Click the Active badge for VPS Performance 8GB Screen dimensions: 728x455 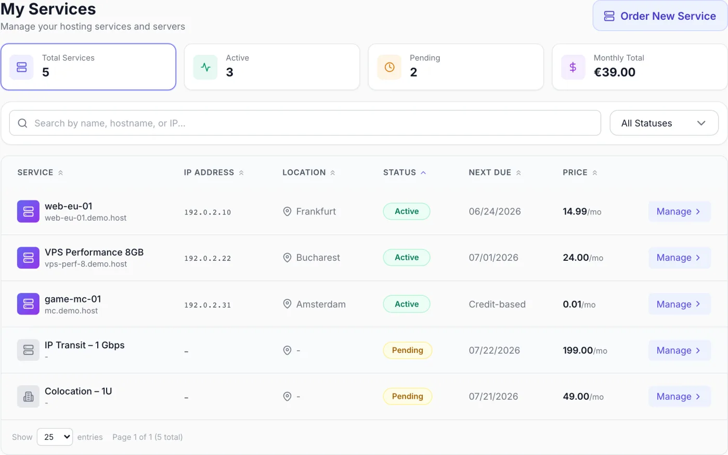(x=407, y=258)
